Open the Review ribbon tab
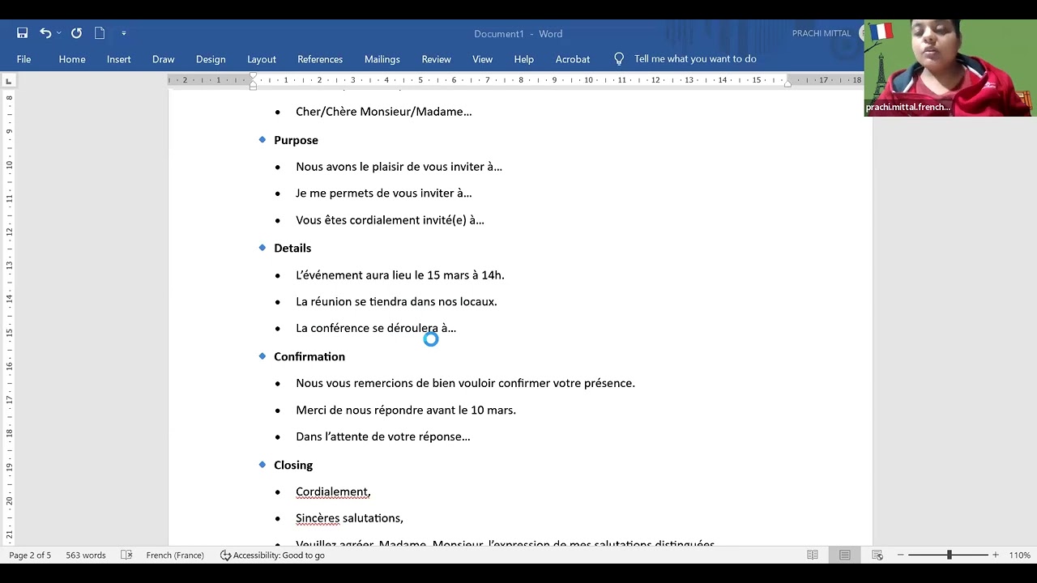Viewport: 1037px width, 583px height. [x=436, y=59]
